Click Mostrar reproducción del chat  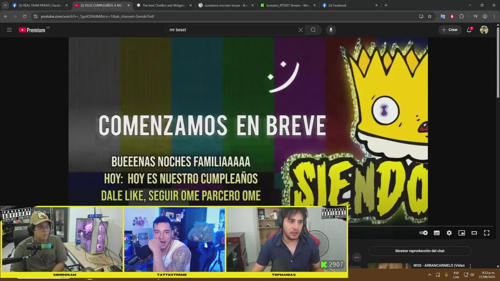(x=420, y=251)
